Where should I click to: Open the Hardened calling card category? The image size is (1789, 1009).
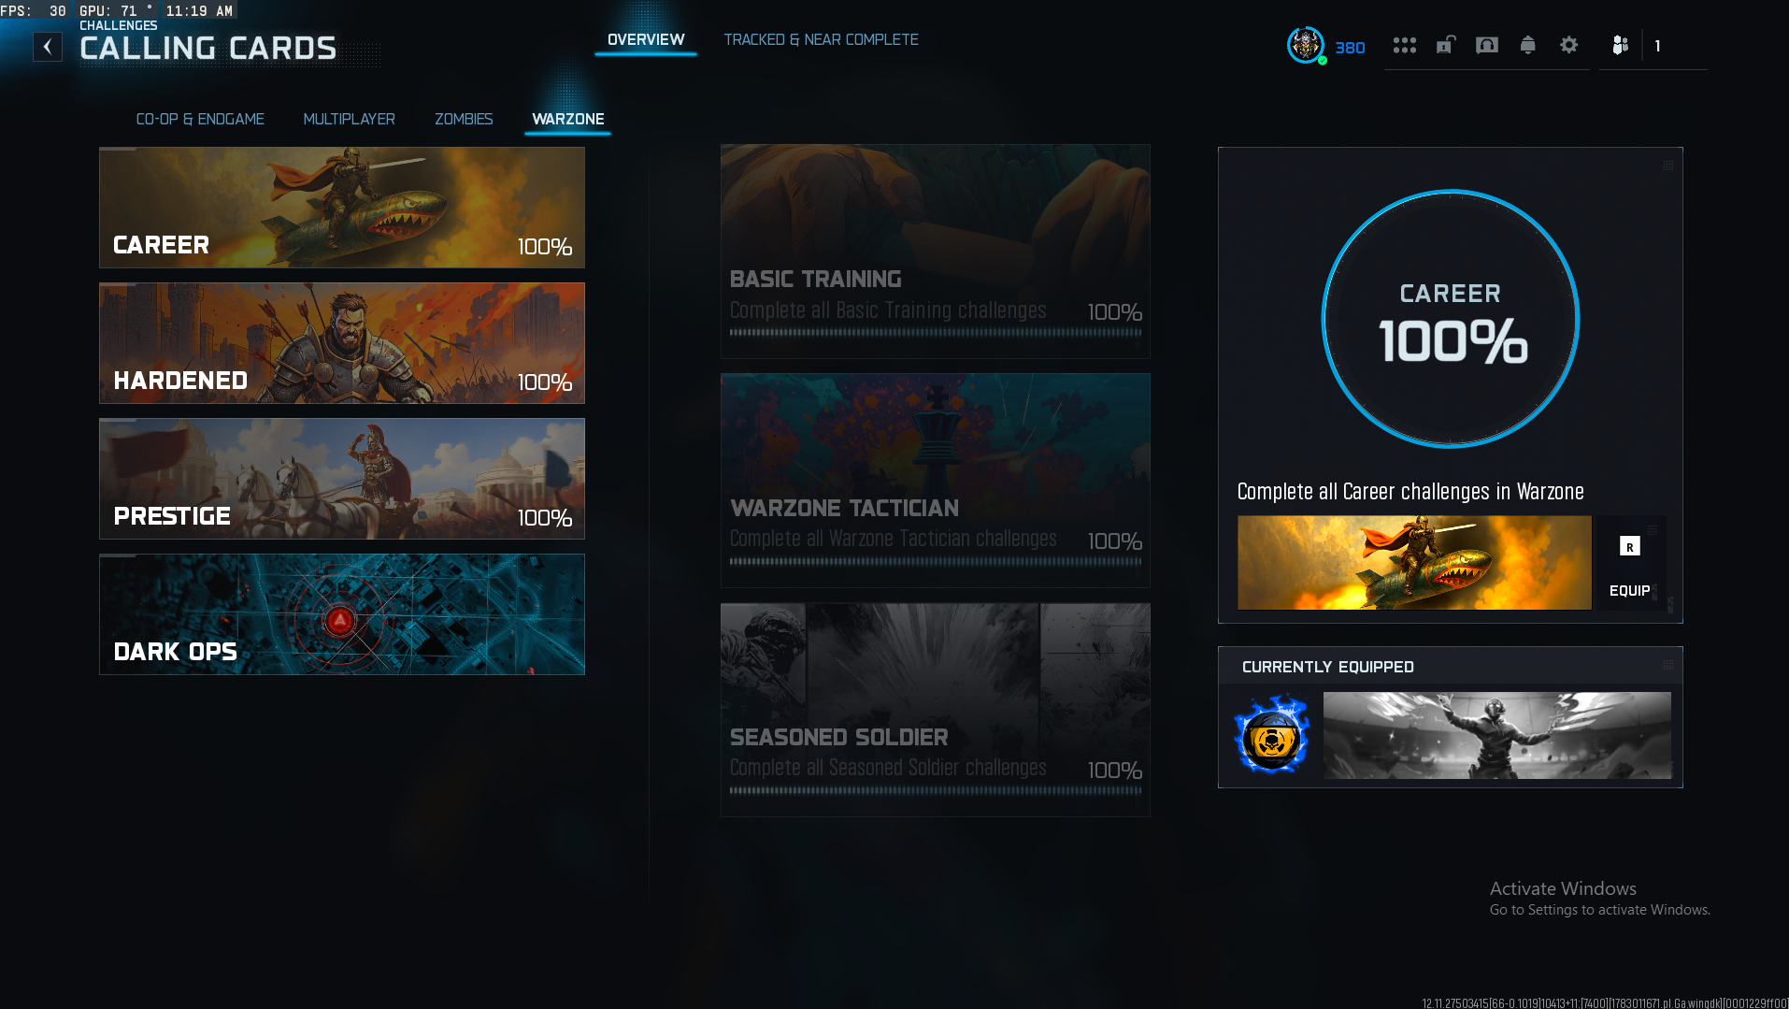point(342,343)
